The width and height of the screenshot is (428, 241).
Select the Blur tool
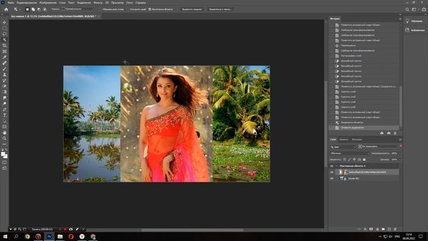(5, 98)
